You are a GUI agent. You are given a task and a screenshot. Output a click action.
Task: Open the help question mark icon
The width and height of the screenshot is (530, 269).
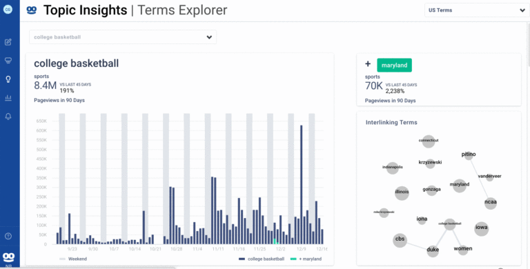tap(8, 236)
